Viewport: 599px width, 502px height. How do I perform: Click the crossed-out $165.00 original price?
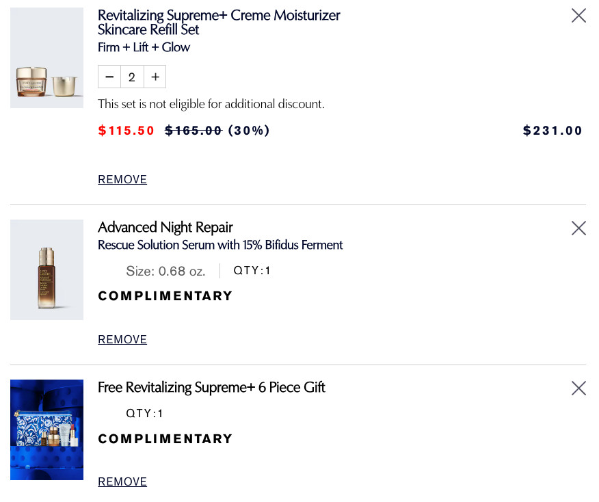pos(194,131)
